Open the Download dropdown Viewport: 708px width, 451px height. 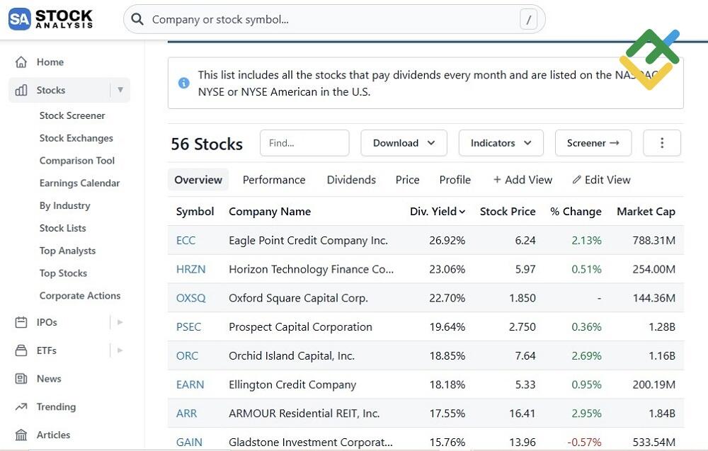pyautogui.click(x=404, y=143)
